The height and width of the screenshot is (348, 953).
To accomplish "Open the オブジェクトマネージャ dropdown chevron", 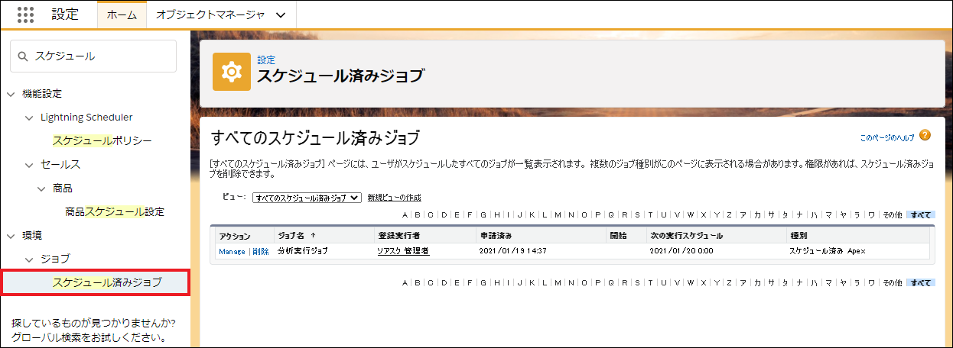I will tap(280, 14).
